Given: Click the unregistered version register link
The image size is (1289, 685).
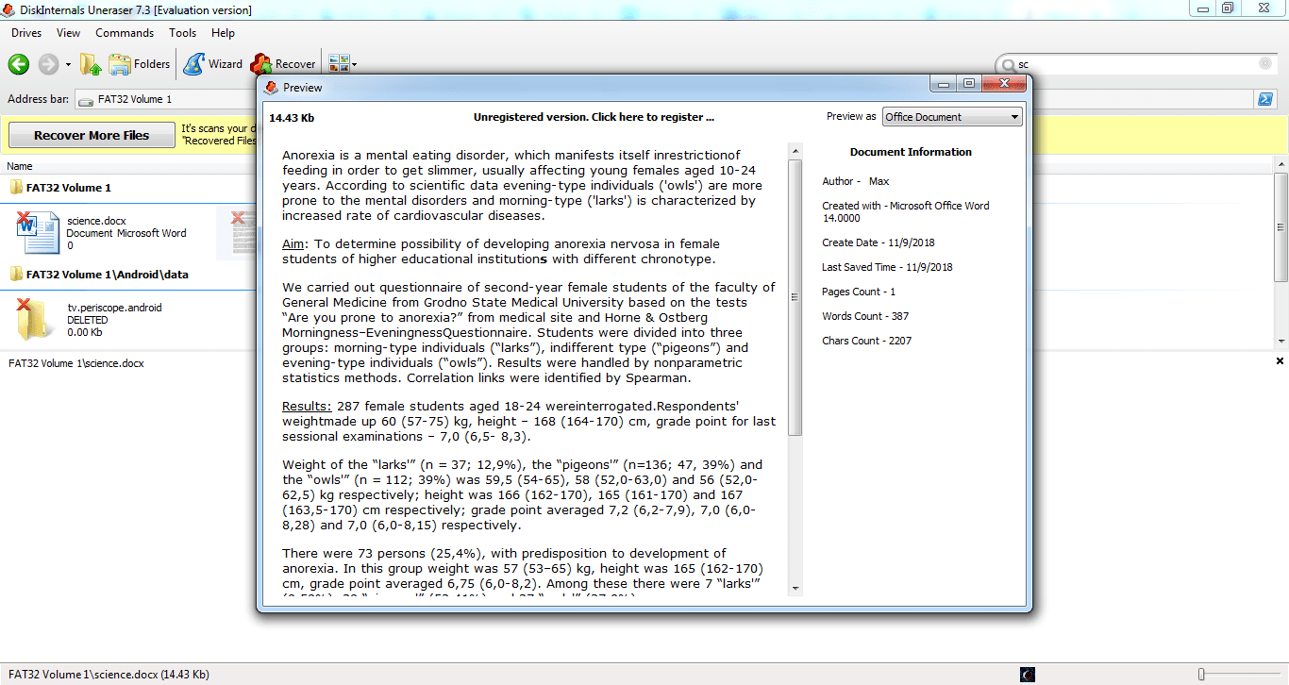Looking at the screenshot, I should coord(594,117).
